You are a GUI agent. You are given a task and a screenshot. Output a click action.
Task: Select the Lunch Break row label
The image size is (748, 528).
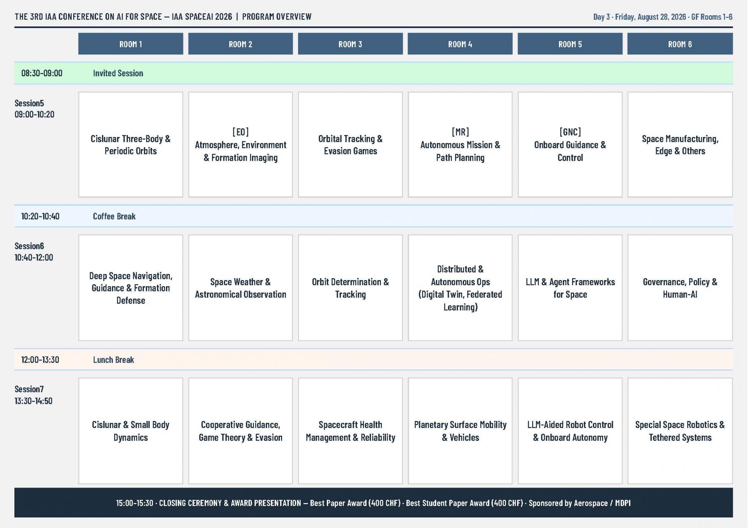[x=113, y=360]
